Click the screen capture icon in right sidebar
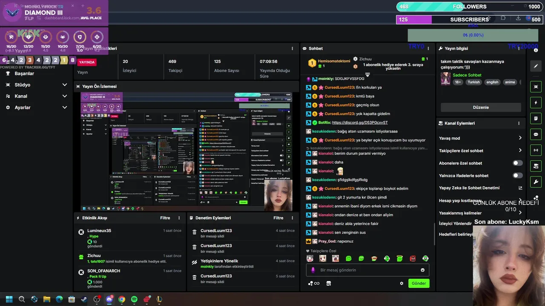The image size is (545, 306). 536,87
